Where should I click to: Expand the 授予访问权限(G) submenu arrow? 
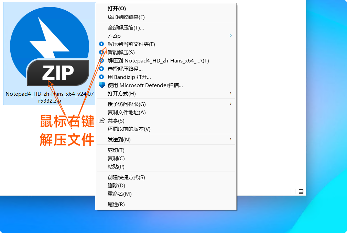[x=231, y=104]
